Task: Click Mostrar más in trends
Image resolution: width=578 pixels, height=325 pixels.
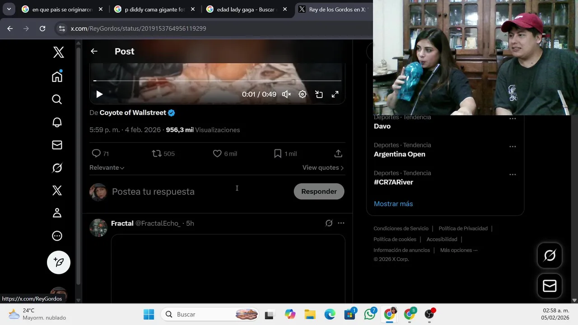Action: (x=393, y=204)
